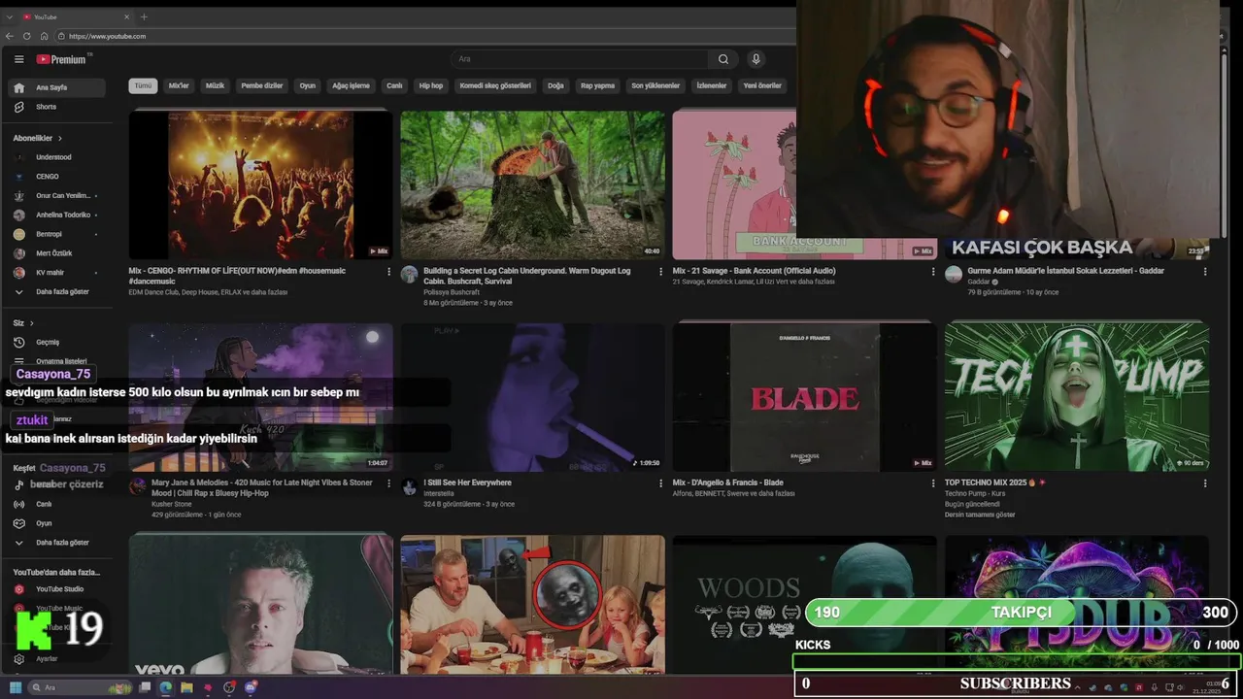
Task: Open KV mahir channel
Action: click(56, 273)
